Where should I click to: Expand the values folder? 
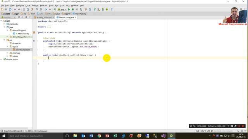pyautogui.click(x=7, y=56)
